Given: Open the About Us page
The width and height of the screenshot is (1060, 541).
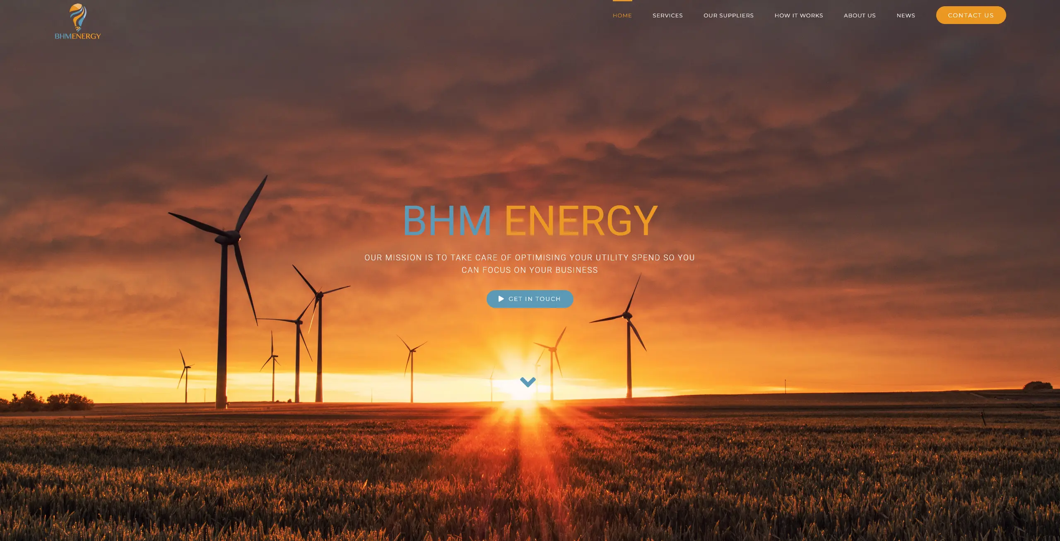Looking at the screenshot, I should (860, 15).
